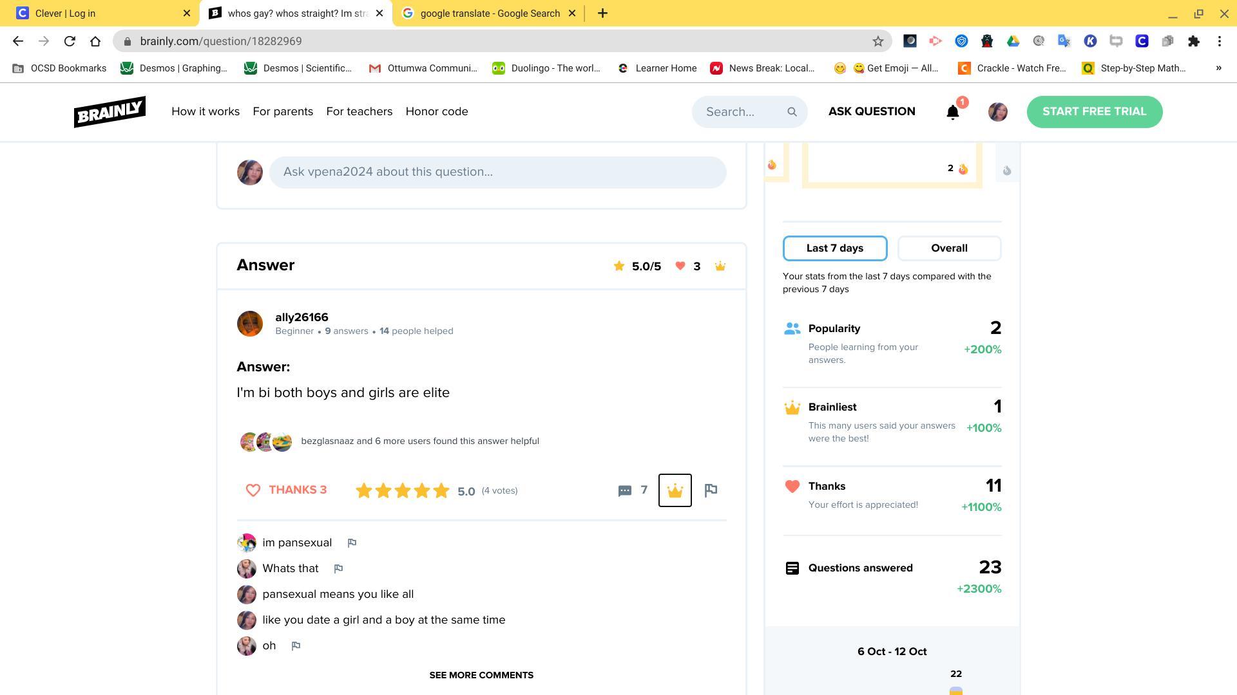Open Chrome extensions puzzle icon
Screen dimensions: 1237x695
tap(1193, 41)
